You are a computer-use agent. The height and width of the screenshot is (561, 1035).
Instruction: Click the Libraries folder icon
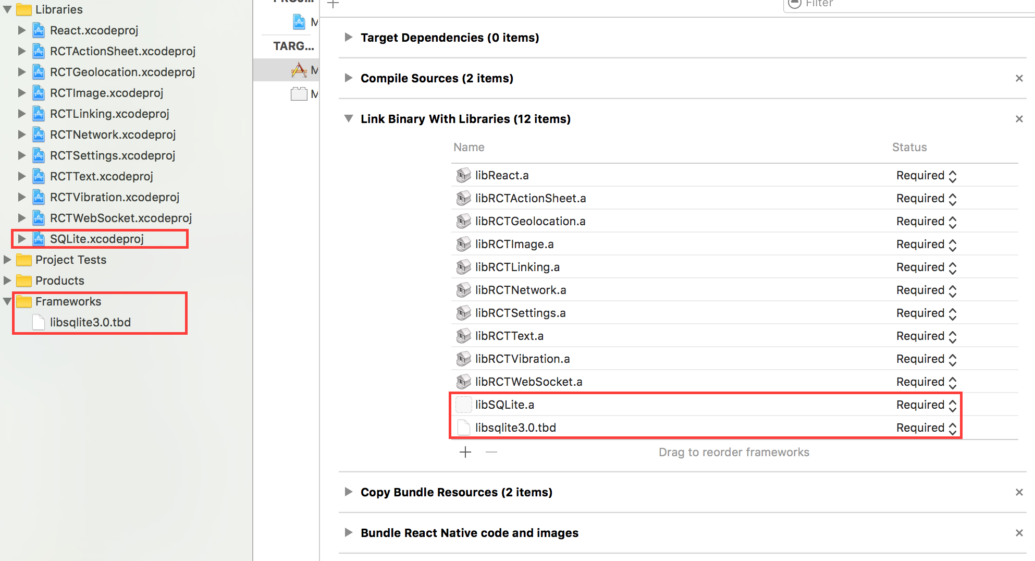[x=24, y=9]
